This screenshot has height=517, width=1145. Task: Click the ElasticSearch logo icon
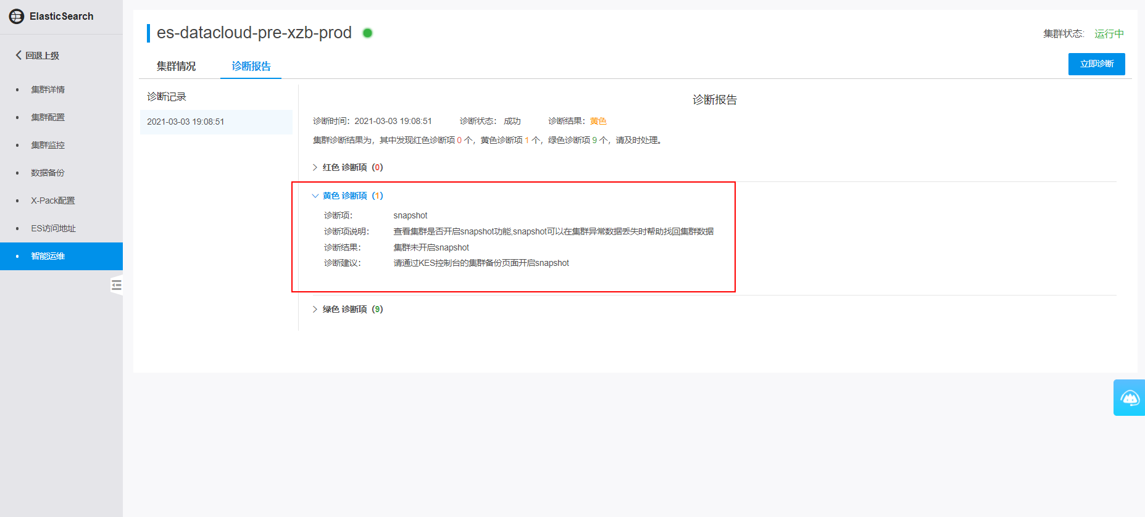17,17
